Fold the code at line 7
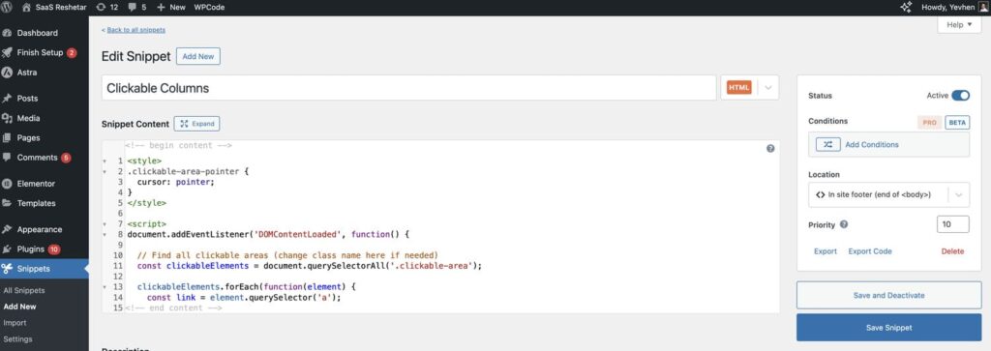The image size is (991, 351). (x=105, y=224)
